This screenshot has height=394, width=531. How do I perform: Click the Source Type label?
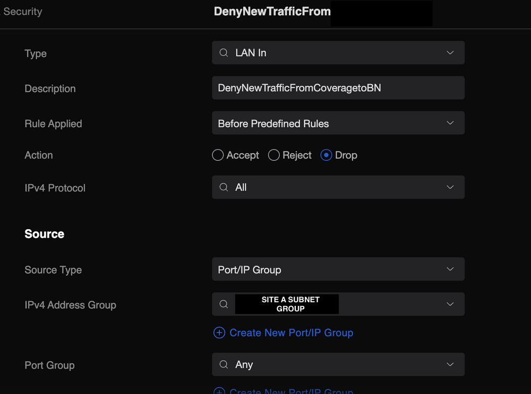(53, 270)
